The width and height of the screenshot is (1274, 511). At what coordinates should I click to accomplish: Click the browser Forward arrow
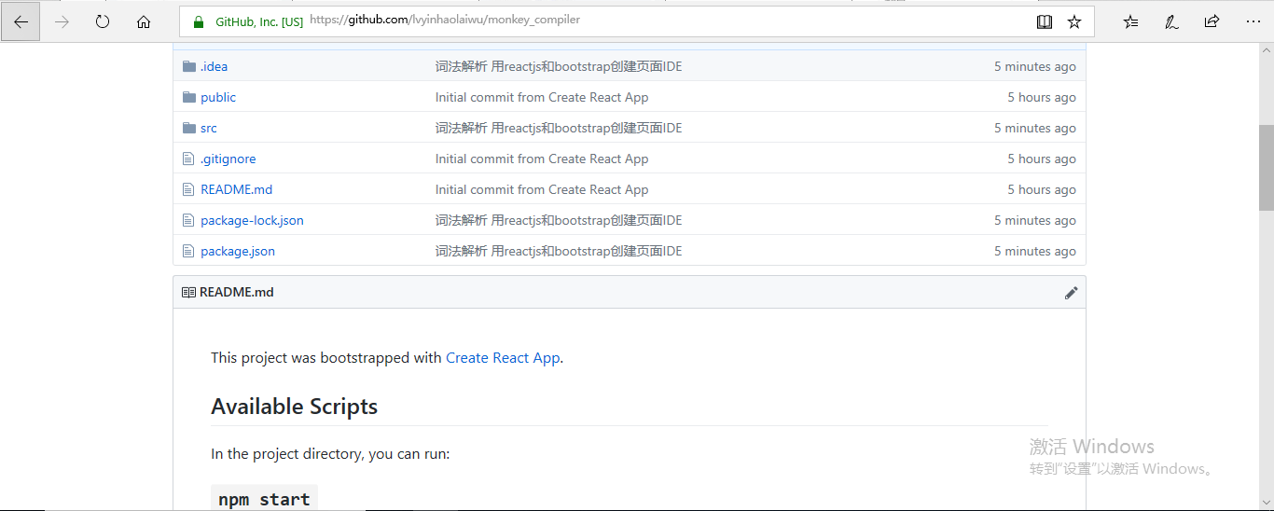tap(62, 21)
